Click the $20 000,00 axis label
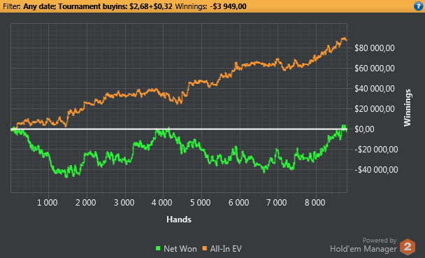Screen dimensions: 425x258 [x=375, y=109]
